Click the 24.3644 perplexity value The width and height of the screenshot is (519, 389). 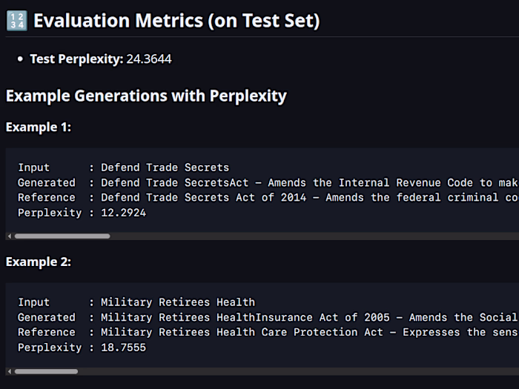(x=149, y=59)
